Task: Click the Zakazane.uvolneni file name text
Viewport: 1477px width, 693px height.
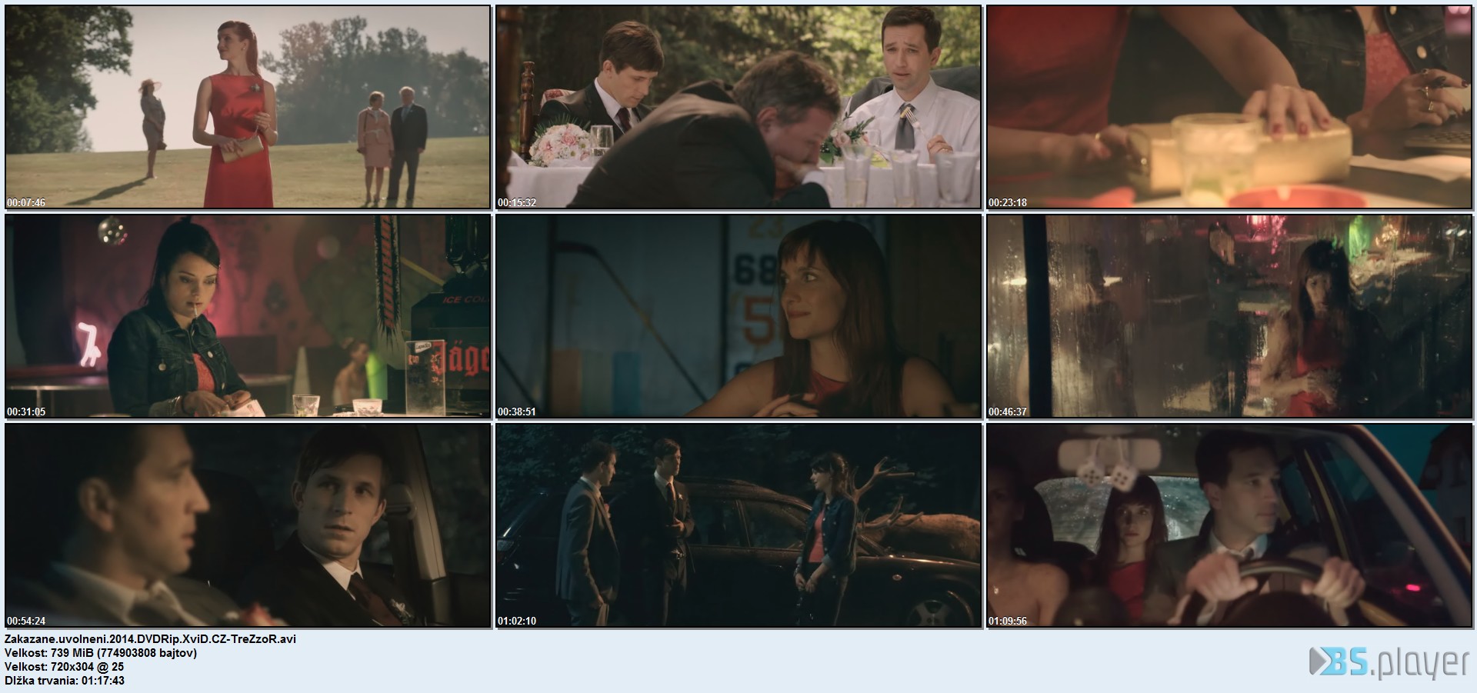Action: pyautogui.click(x=150, y=639)
